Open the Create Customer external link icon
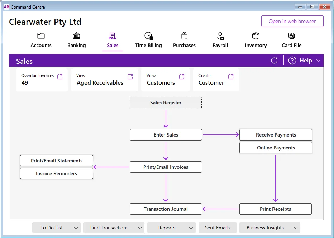Viewport: 334px width, 238px height. pyautogui.click(x=231, y=76)
